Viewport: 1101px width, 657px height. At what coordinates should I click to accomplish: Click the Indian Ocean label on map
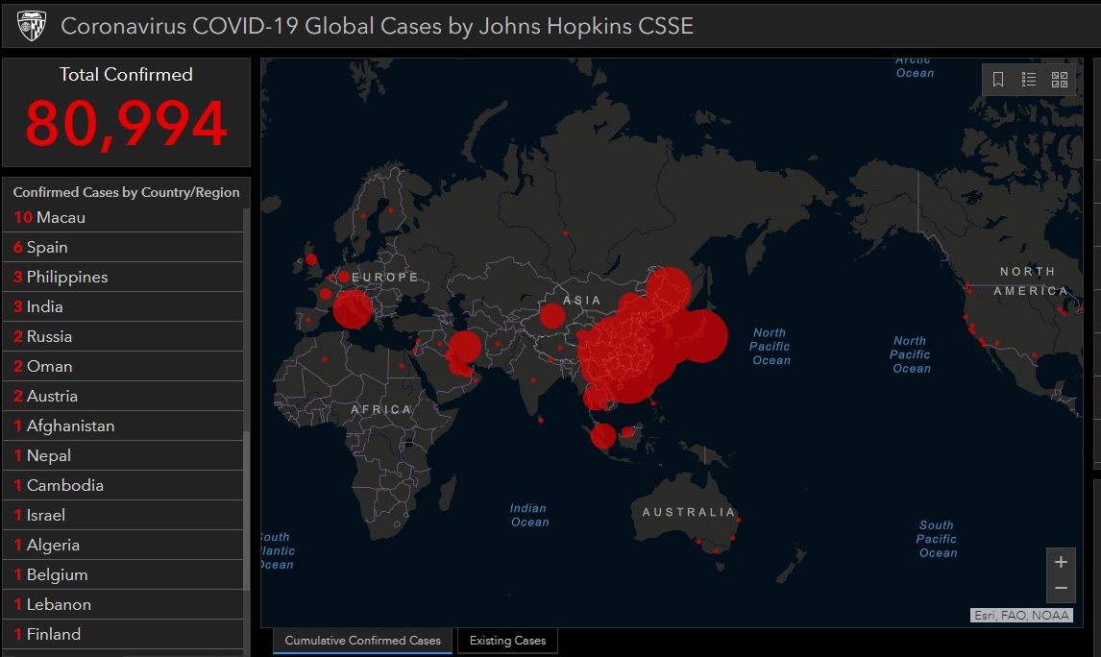coord(529,515)
